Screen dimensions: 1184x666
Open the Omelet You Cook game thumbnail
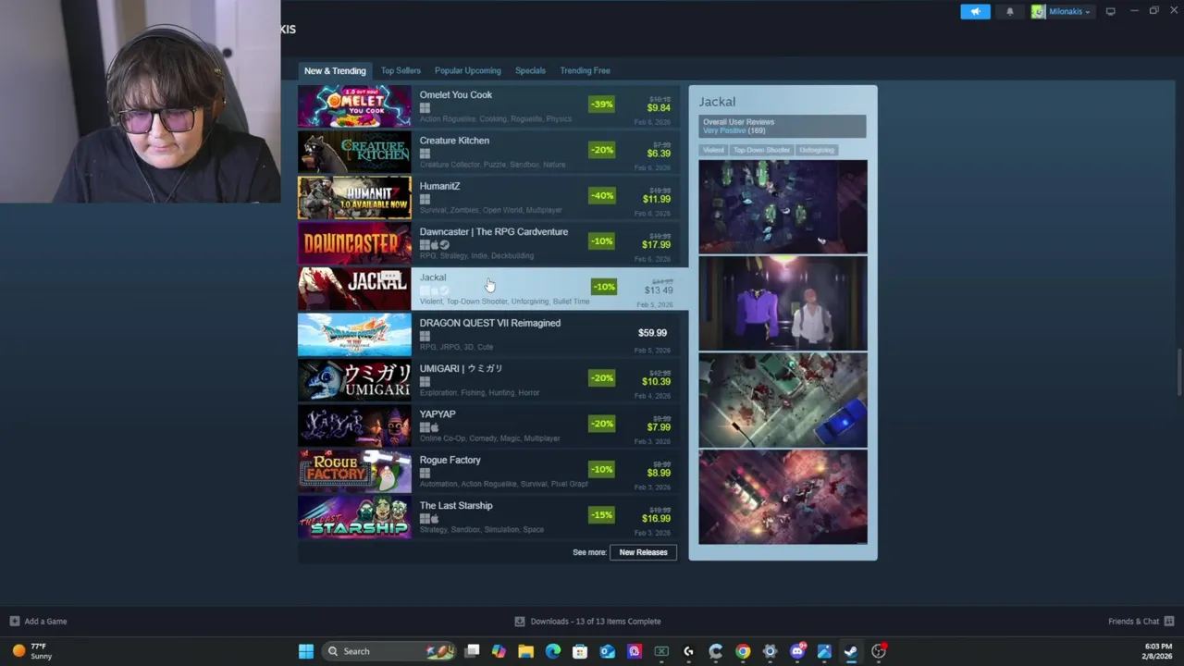354,106
